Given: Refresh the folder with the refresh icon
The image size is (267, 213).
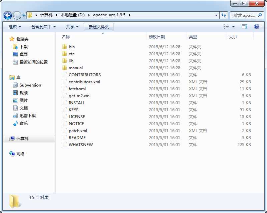Looking at the screenshot, I should coord(224,15).
